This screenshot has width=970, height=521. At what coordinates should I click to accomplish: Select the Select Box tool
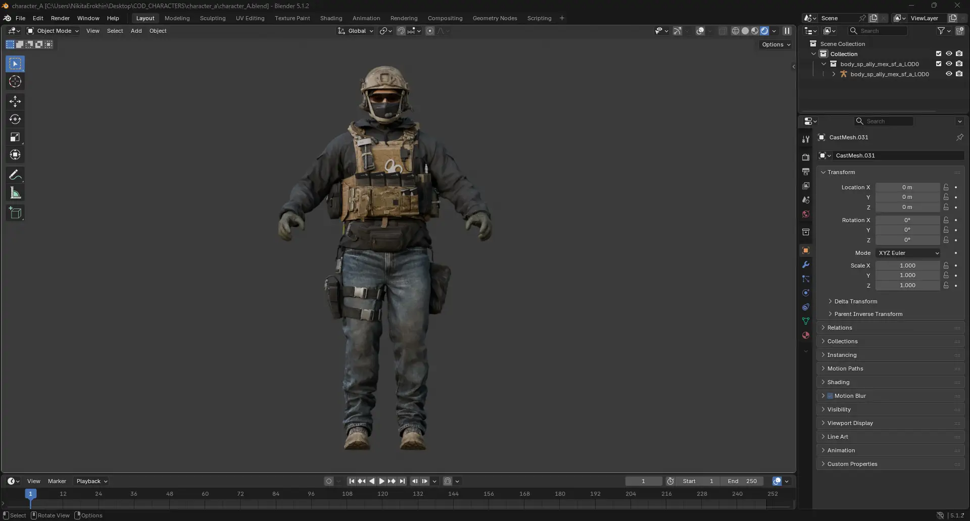click(15, 64)
